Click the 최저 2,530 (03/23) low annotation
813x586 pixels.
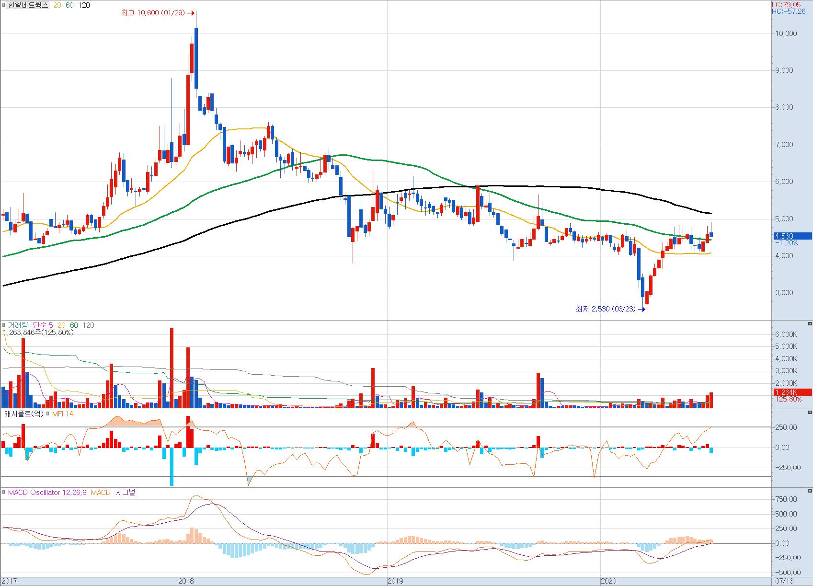point(606,309)
